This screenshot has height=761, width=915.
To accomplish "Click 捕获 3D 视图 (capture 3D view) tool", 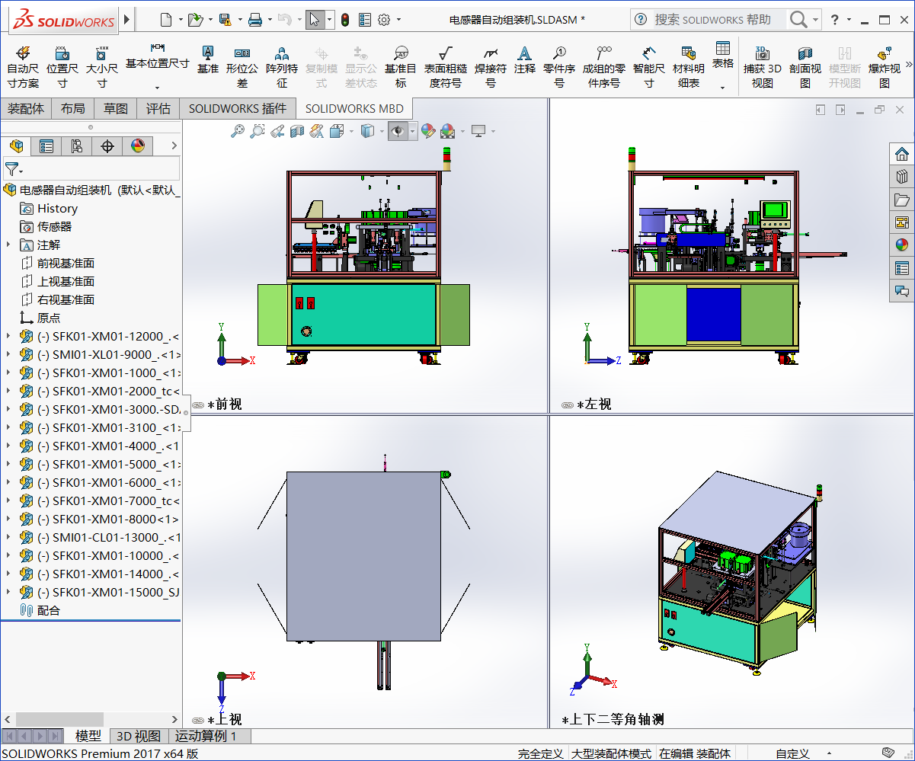I will click(762, 66).
